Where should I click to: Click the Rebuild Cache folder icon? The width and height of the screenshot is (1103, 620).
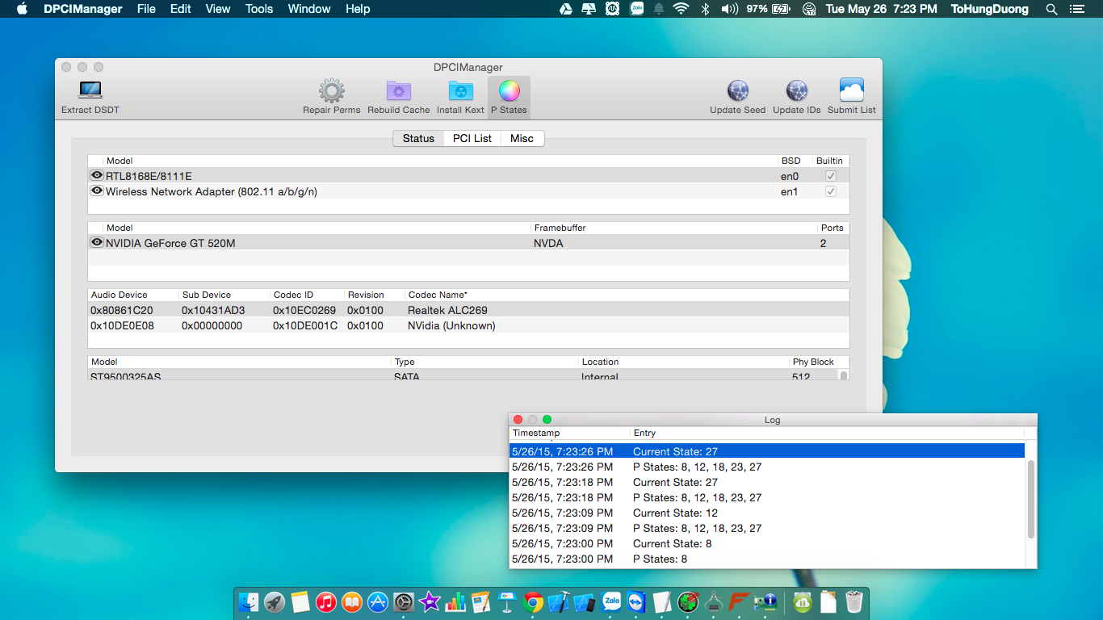tap(398, 90)
